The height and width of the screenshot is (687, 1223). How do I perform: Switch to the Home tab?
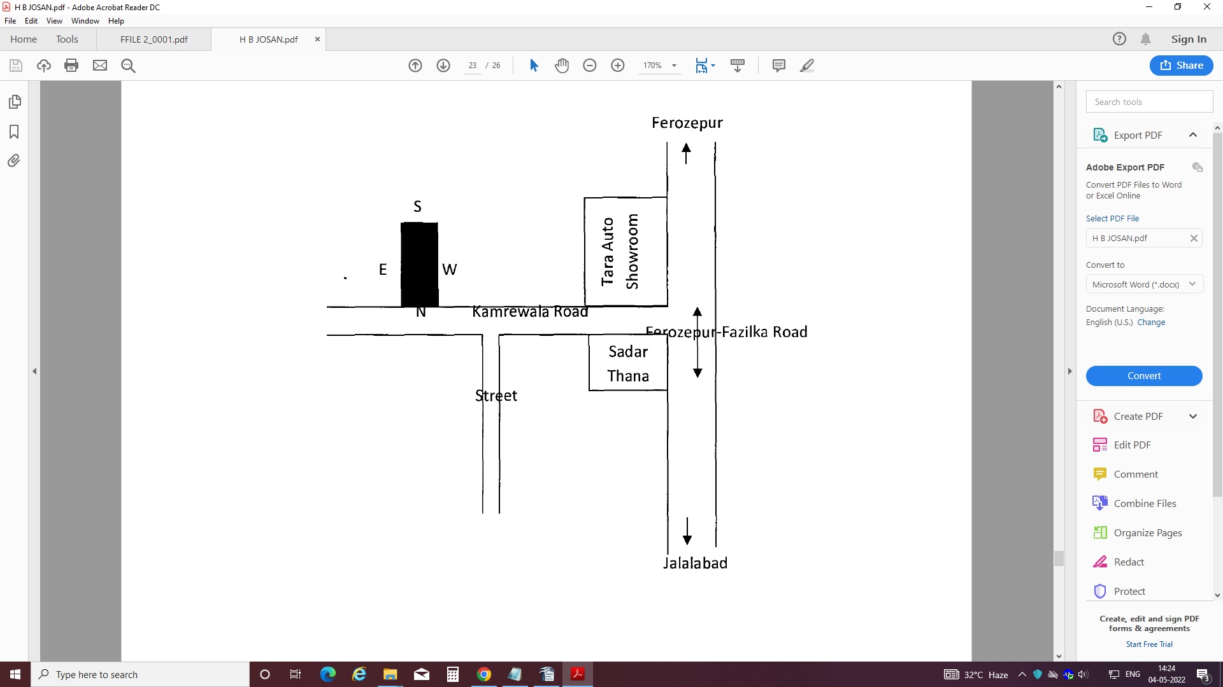point(24,39)
